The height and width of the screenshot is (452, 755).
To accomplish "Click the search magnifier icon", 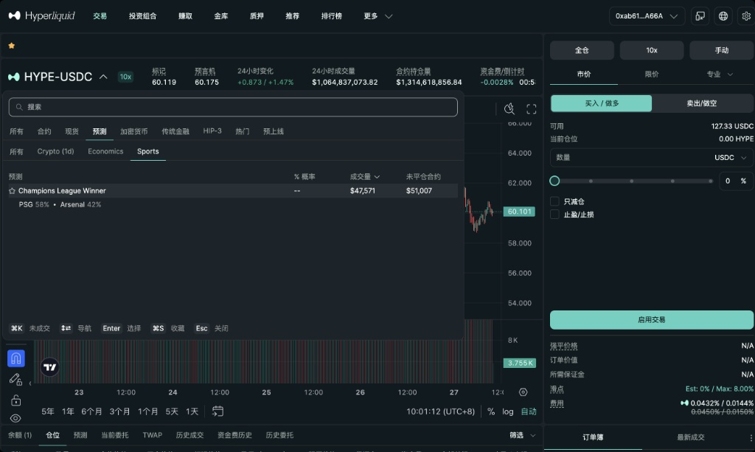I will pos(19,107).
